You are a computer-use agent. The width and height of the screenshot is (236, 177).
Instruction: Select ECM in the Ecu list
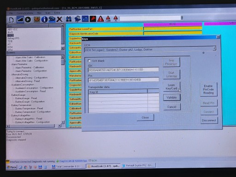[x=10, y=47]
